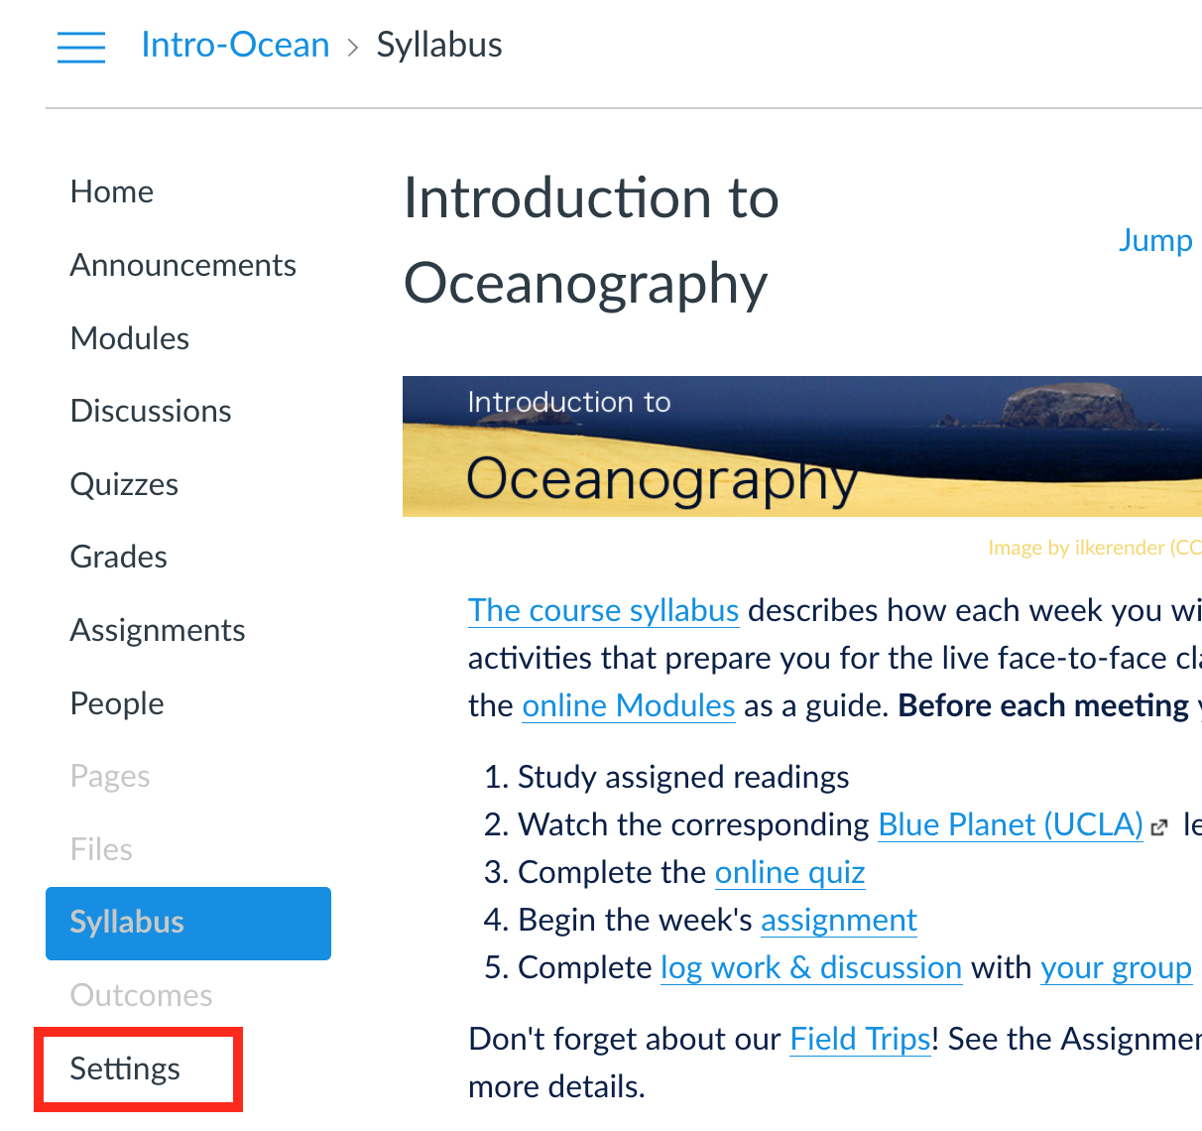Click the external link icon after UCLA
This screenshot has width=1202, height=1131.
(x=1159, y=826)
